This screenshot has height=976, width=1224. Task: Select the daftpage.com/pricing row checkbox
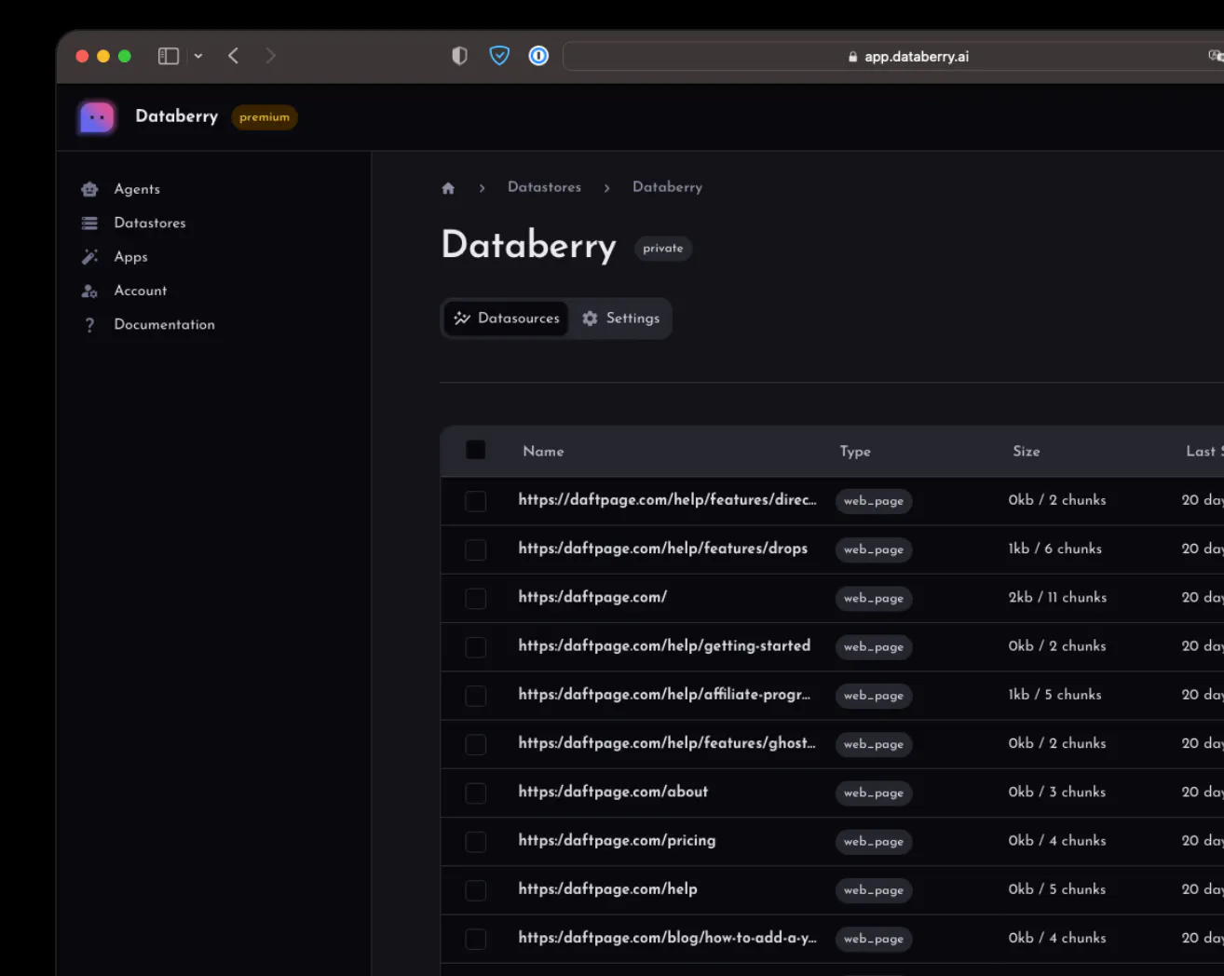click(x=476, y=841)
